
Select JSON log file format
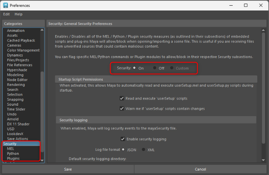(x=123, y=150)
